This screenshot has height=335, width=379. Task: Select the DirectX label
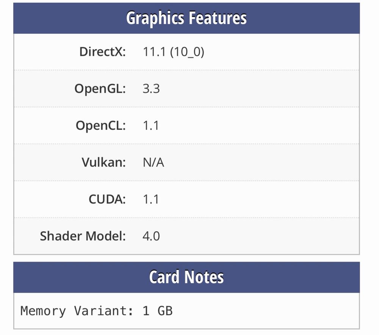(103, 51)
